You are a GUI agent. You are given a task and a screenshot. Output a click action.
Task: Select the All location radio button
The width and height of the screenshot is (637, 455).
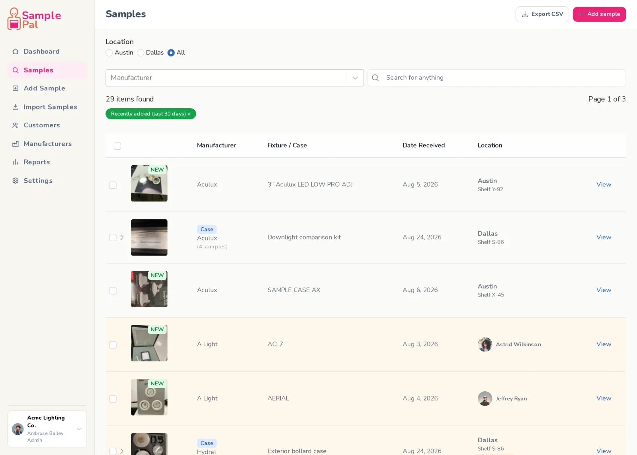pyautogui.click(x=171, y=53)
